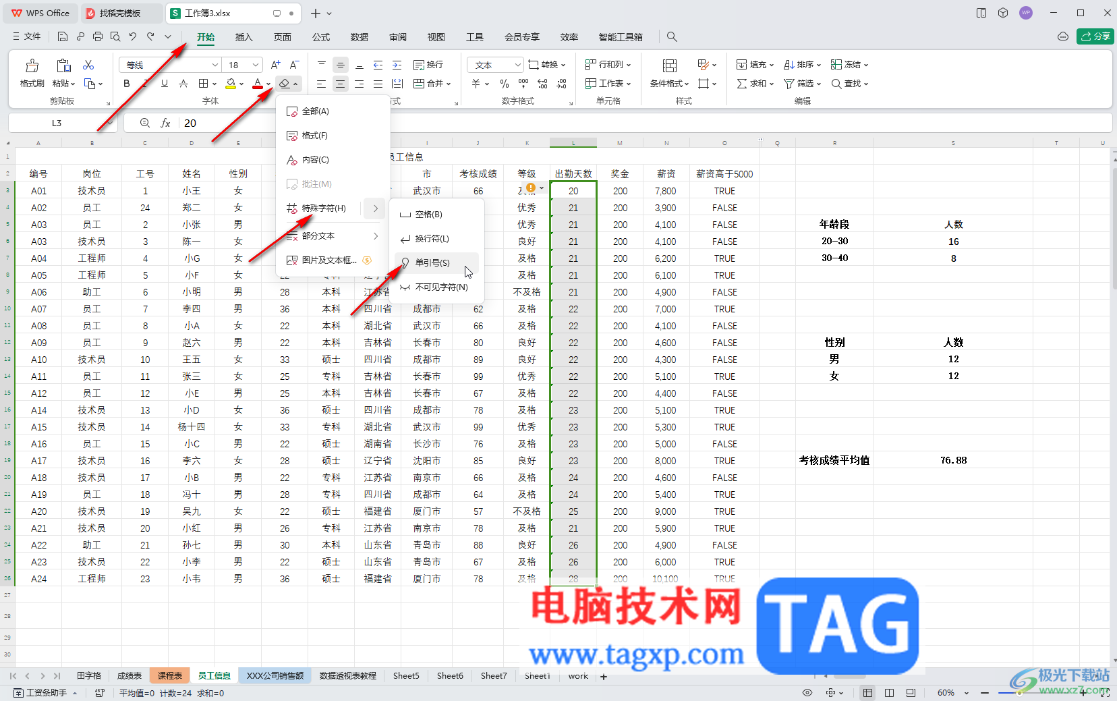This screenshot has height=701, width=1117.
Task: Choose 不可见字符(N) in submenu
Action: [437, 287]
